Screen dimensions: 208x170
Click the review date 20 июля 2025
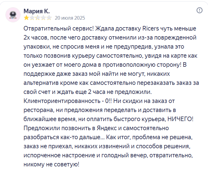tap(70, 18)
